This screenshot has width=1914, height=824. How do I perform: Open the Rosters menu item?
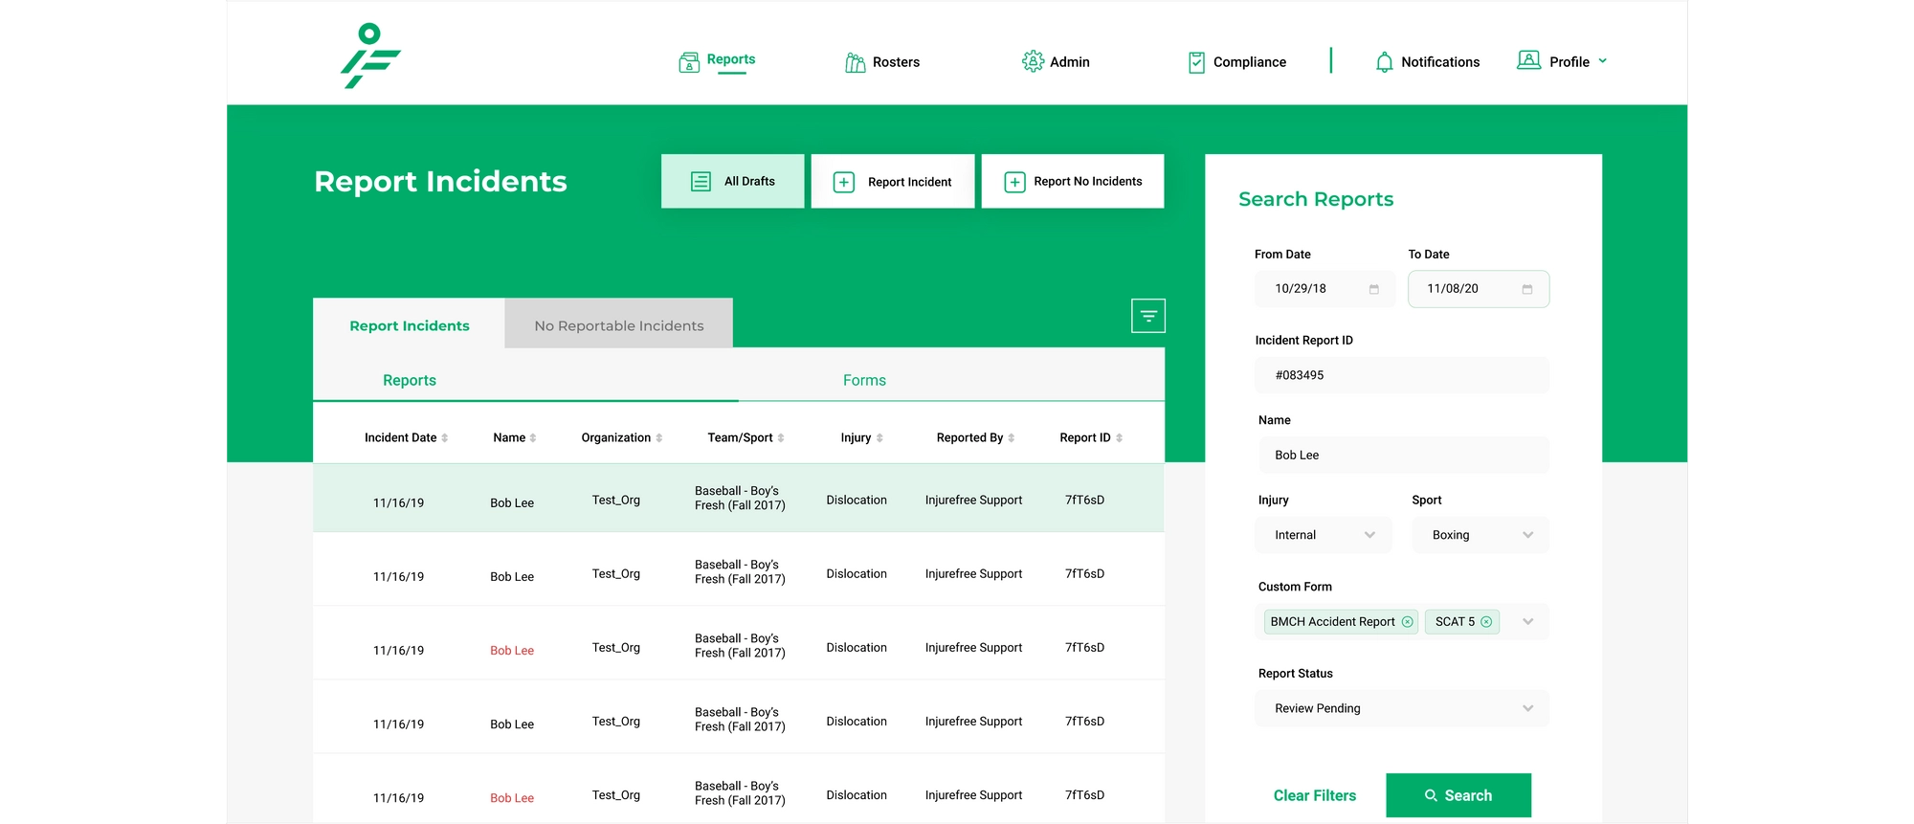click(x=896, y=62)
